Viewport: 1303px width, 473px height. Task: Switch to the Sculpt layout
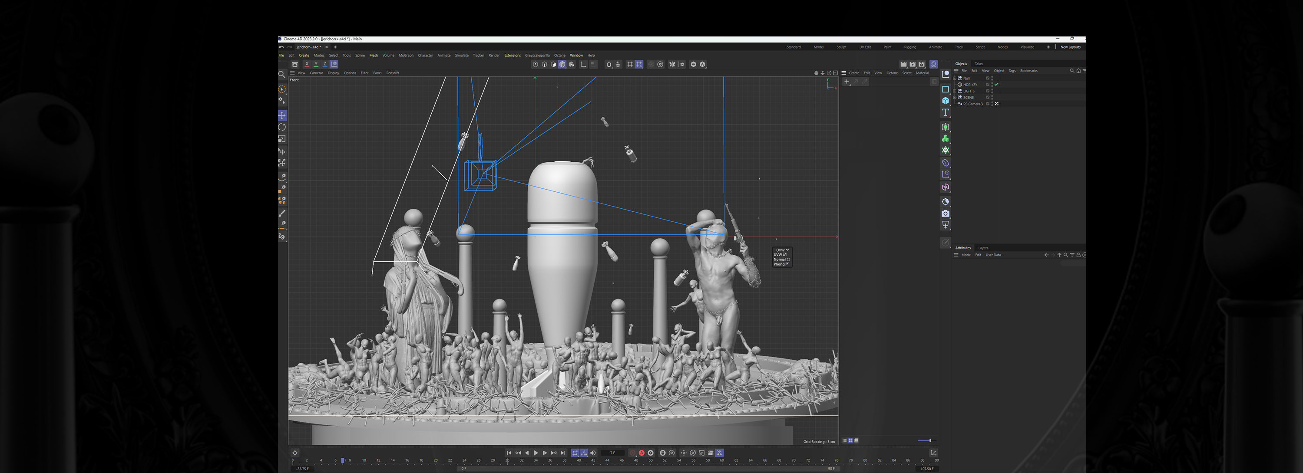tap(841, 47)
